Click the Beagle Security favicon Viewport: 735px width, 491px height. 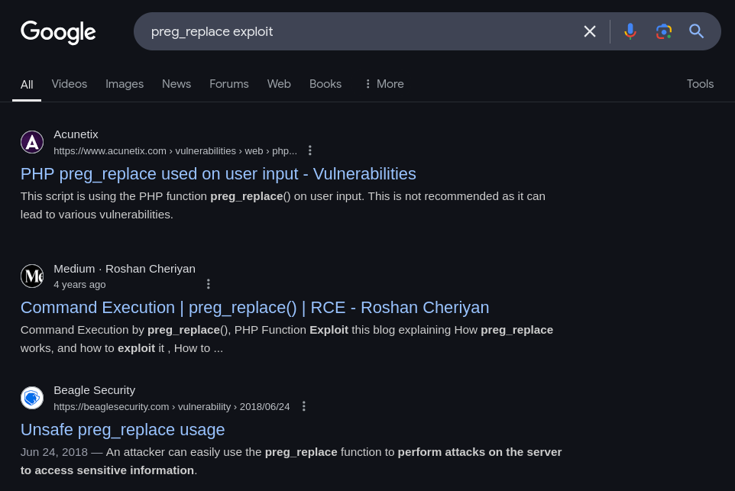coord(32,398)
